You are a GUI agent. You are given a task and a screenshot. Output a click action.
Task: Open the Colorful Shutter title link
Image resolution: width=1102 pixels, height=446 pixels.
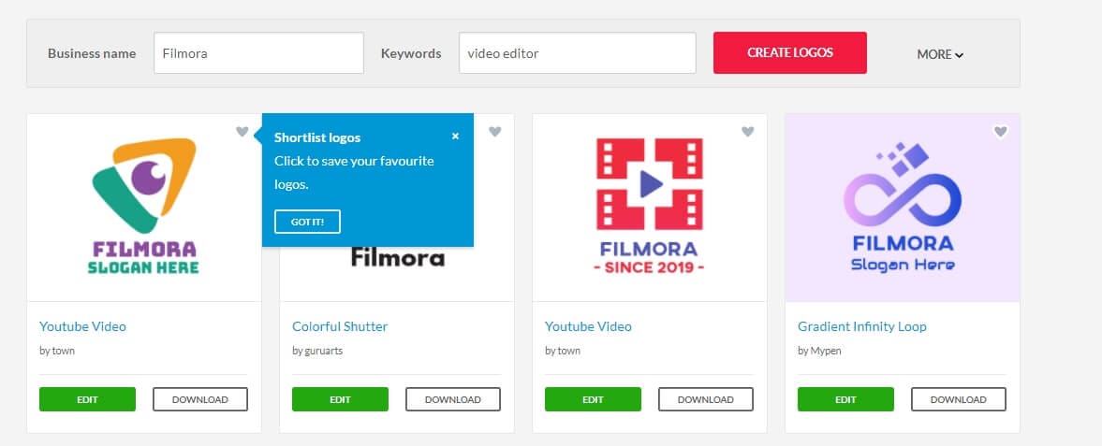click(340, 326)
